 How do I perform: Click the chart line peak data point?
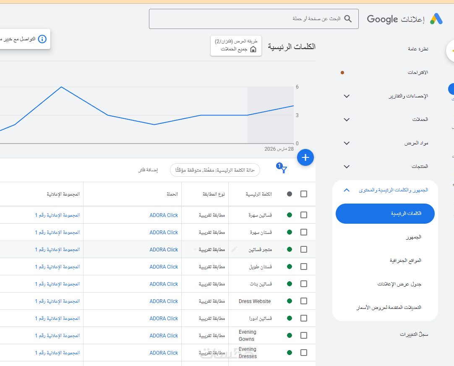(x=61, y=87)
